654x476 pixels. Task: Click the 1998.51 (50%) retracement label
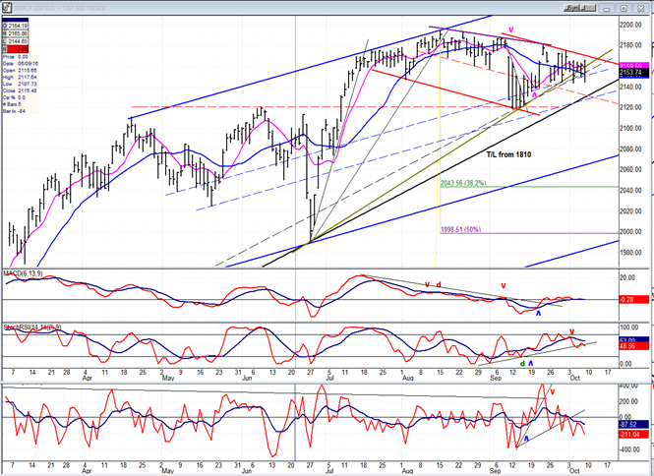point(461,229)
